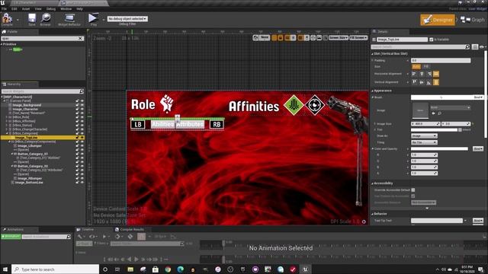Switch to Designer mode
This screenshot has width=488, height=274.
tap(438, 20)
